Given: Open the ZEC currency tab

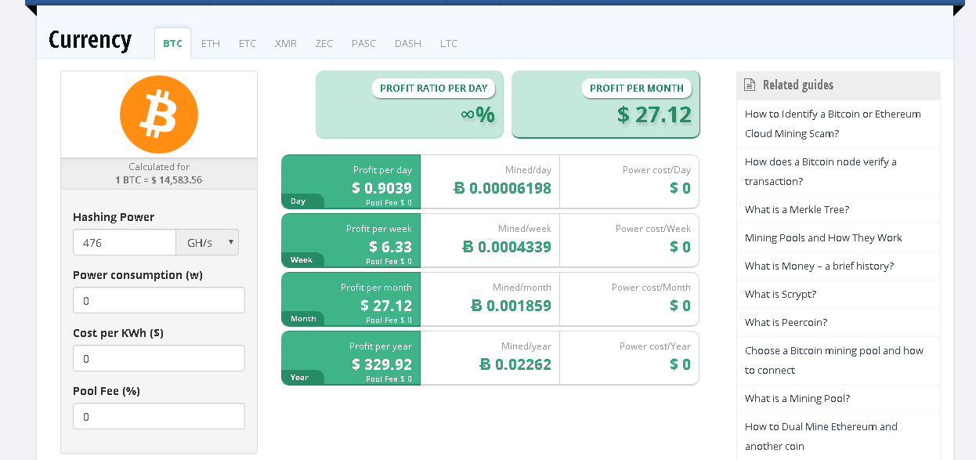Looking at the screenshot, I should pos(324,43).
